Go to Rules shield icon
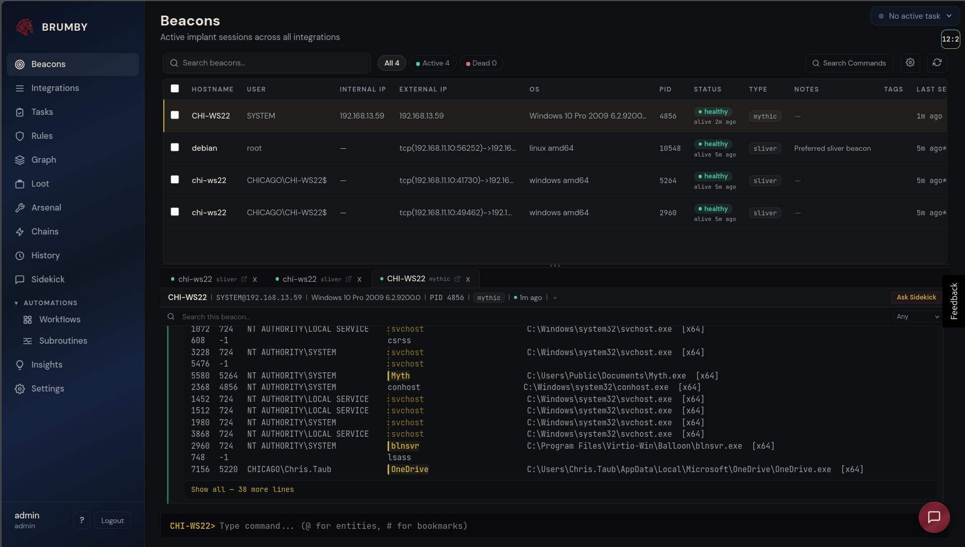965x547 pixels. pos(20,136)
